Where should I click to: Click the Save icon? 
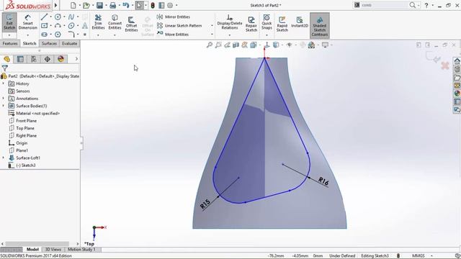(x=99, y=5)
